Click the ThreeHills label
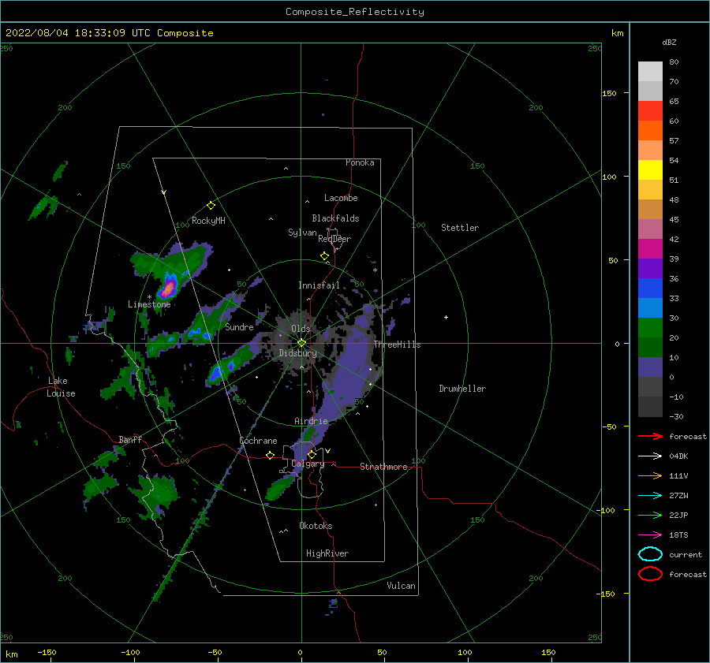The height and width of the screenshot is (663, 710). 397,345
